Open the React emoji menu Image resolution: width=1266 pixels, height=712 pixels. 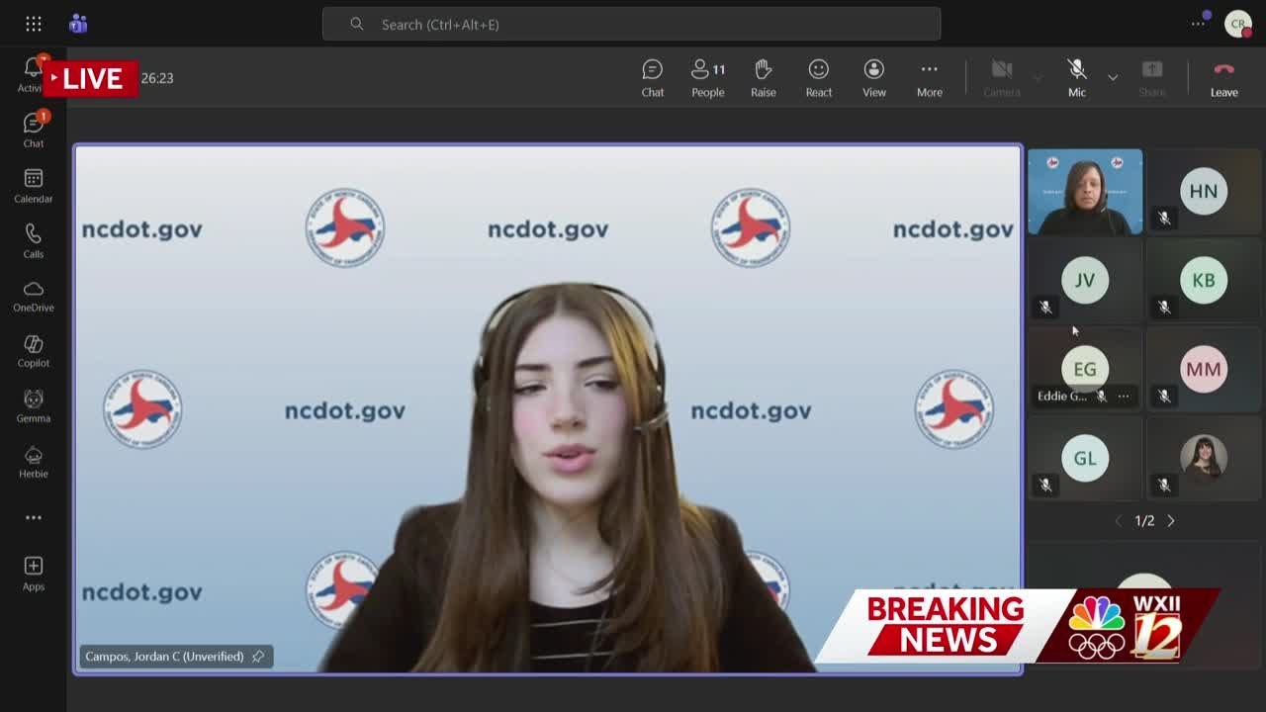point(819,78)
